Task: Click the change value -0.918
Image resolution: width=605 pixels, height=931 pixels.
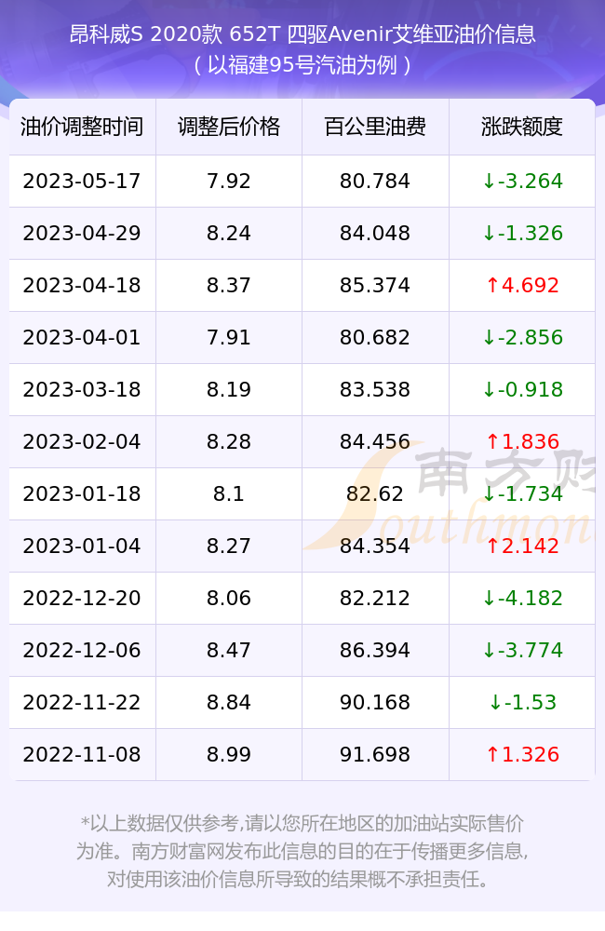Action: tap(522, 390)
